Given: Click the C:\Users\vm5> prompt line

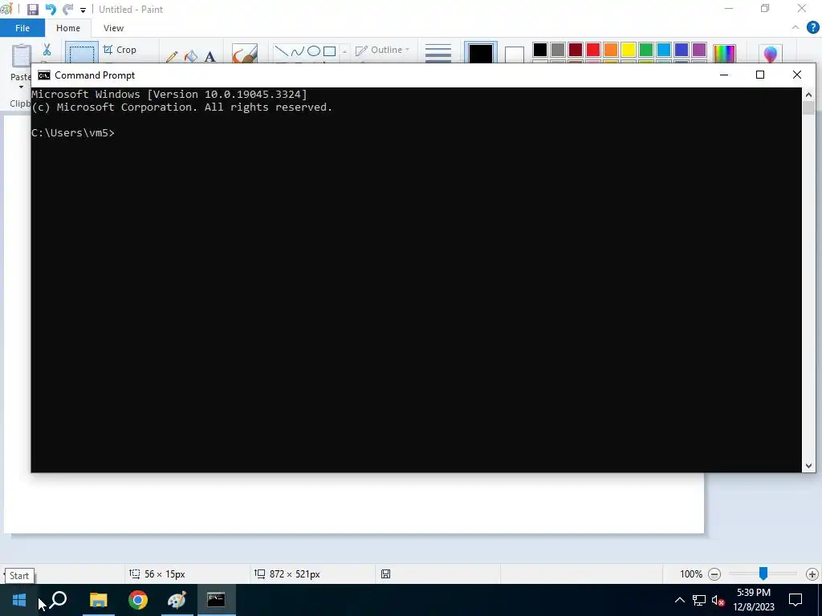Looking at the screenshot, I should coord(73,133).
